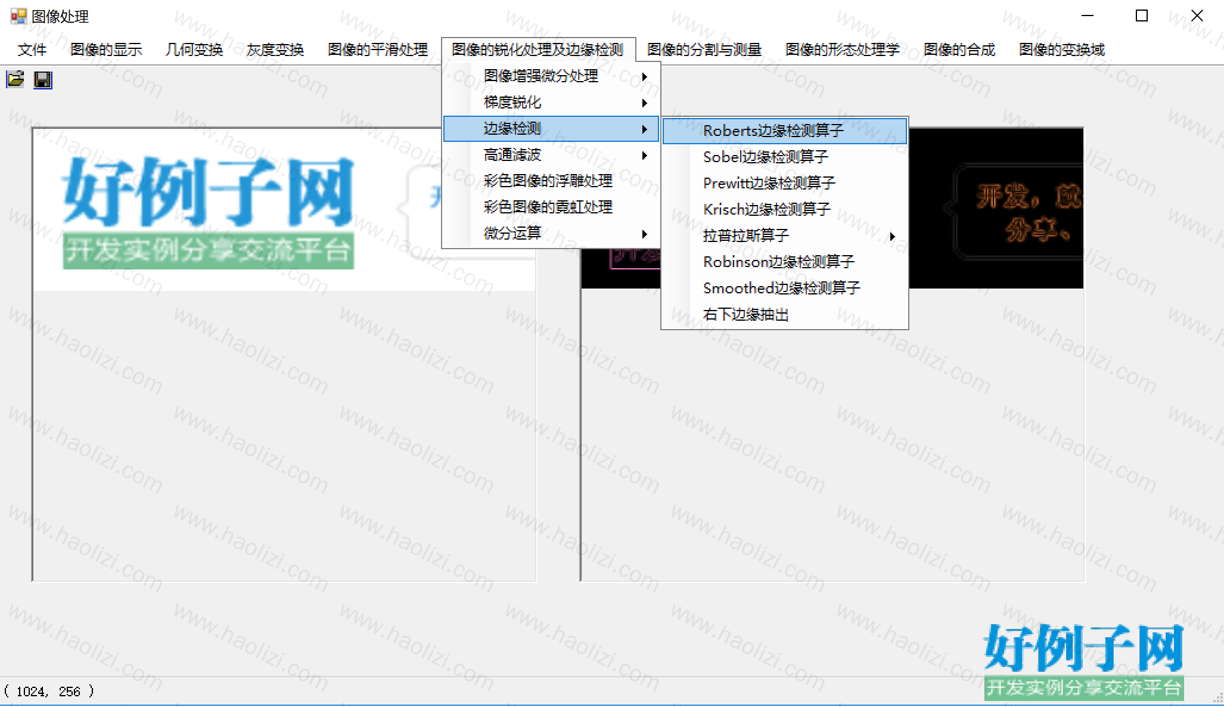
Task: Expand the 拉普拉斯算子 submenu
Action: (x=785, y=236)
